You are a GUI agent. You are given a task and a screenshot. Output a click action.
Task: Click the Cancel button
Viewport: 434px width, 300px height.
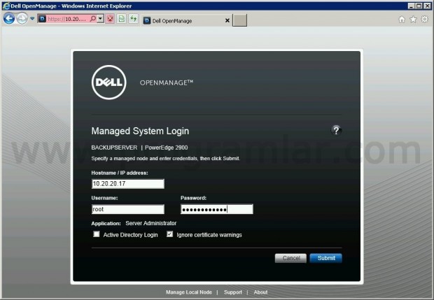290,258
